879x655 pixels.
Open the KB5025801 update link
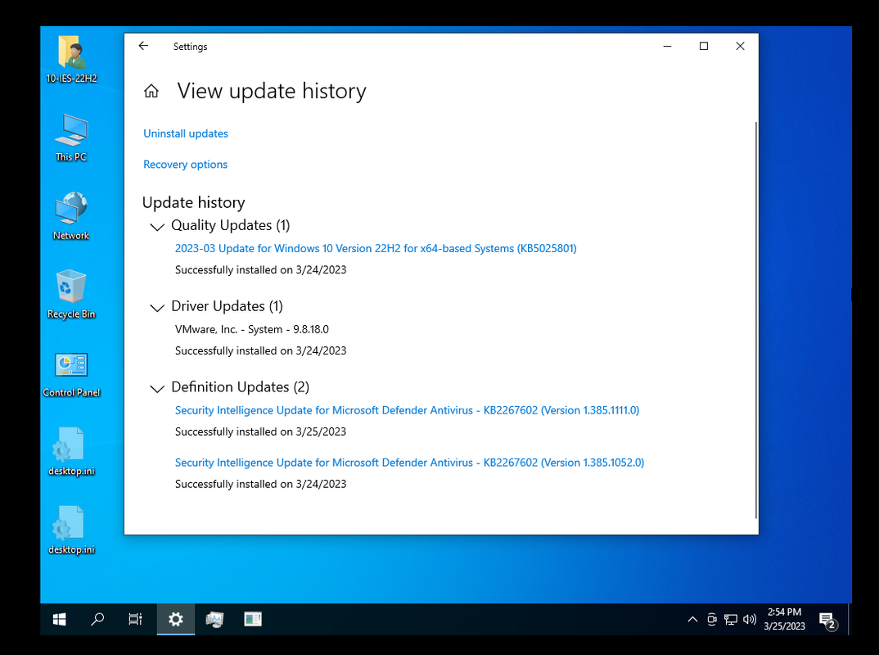point(376,248)
